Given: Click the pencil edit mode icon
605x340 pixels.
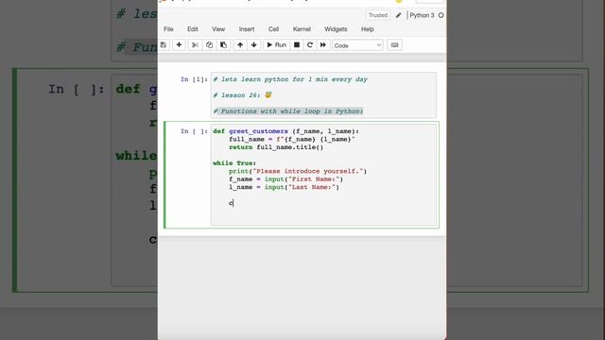Looking at the screenshot, I should pyautogui.click(x=398, y=15).
